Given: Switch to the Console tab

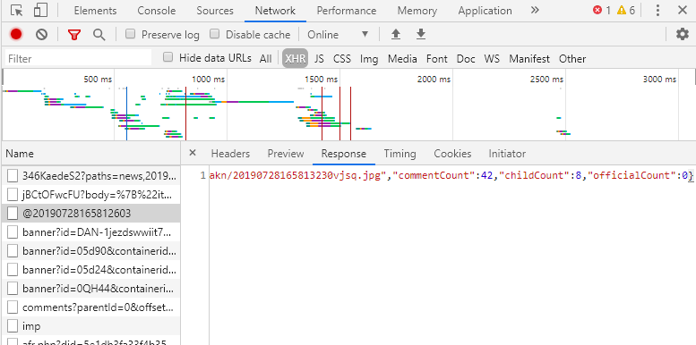Looking at the screenshot, I should (x=156, y=11).
